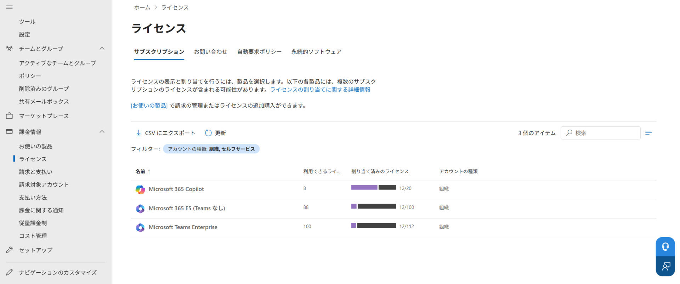Open the headset help support button
The height and width of the screenshot is (284, 680).
click(x=665, y=246)
